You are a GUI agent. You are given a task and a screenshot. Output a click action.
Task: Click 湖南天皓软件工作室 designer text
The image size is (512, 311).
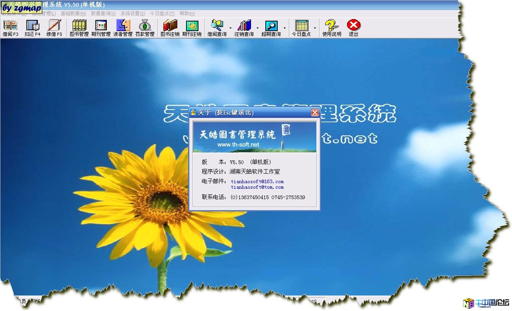click(x=255, y=172)
